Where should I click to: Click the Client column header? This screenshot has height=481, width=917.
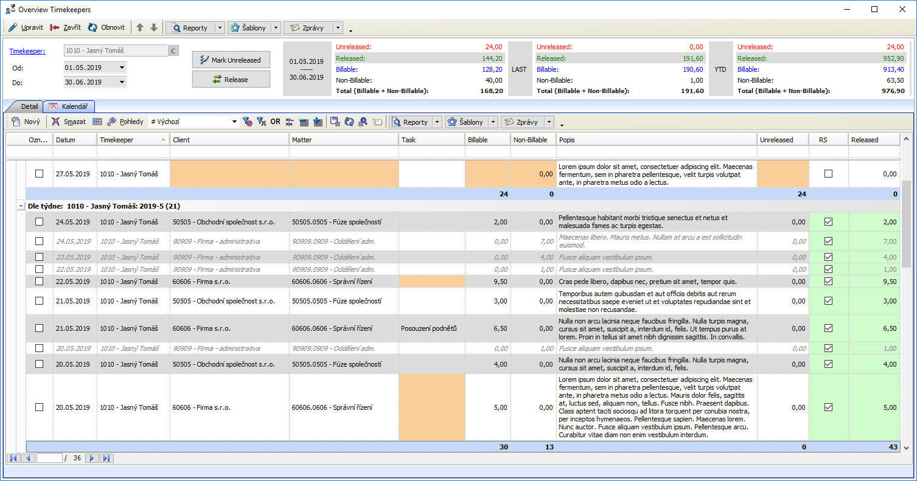(x=229, y=140)
